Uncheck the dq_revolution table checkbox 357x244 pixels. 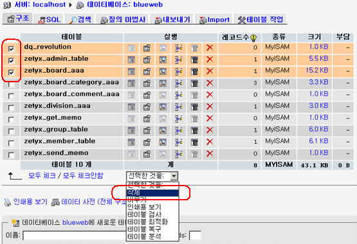click(x=11, y=49)
